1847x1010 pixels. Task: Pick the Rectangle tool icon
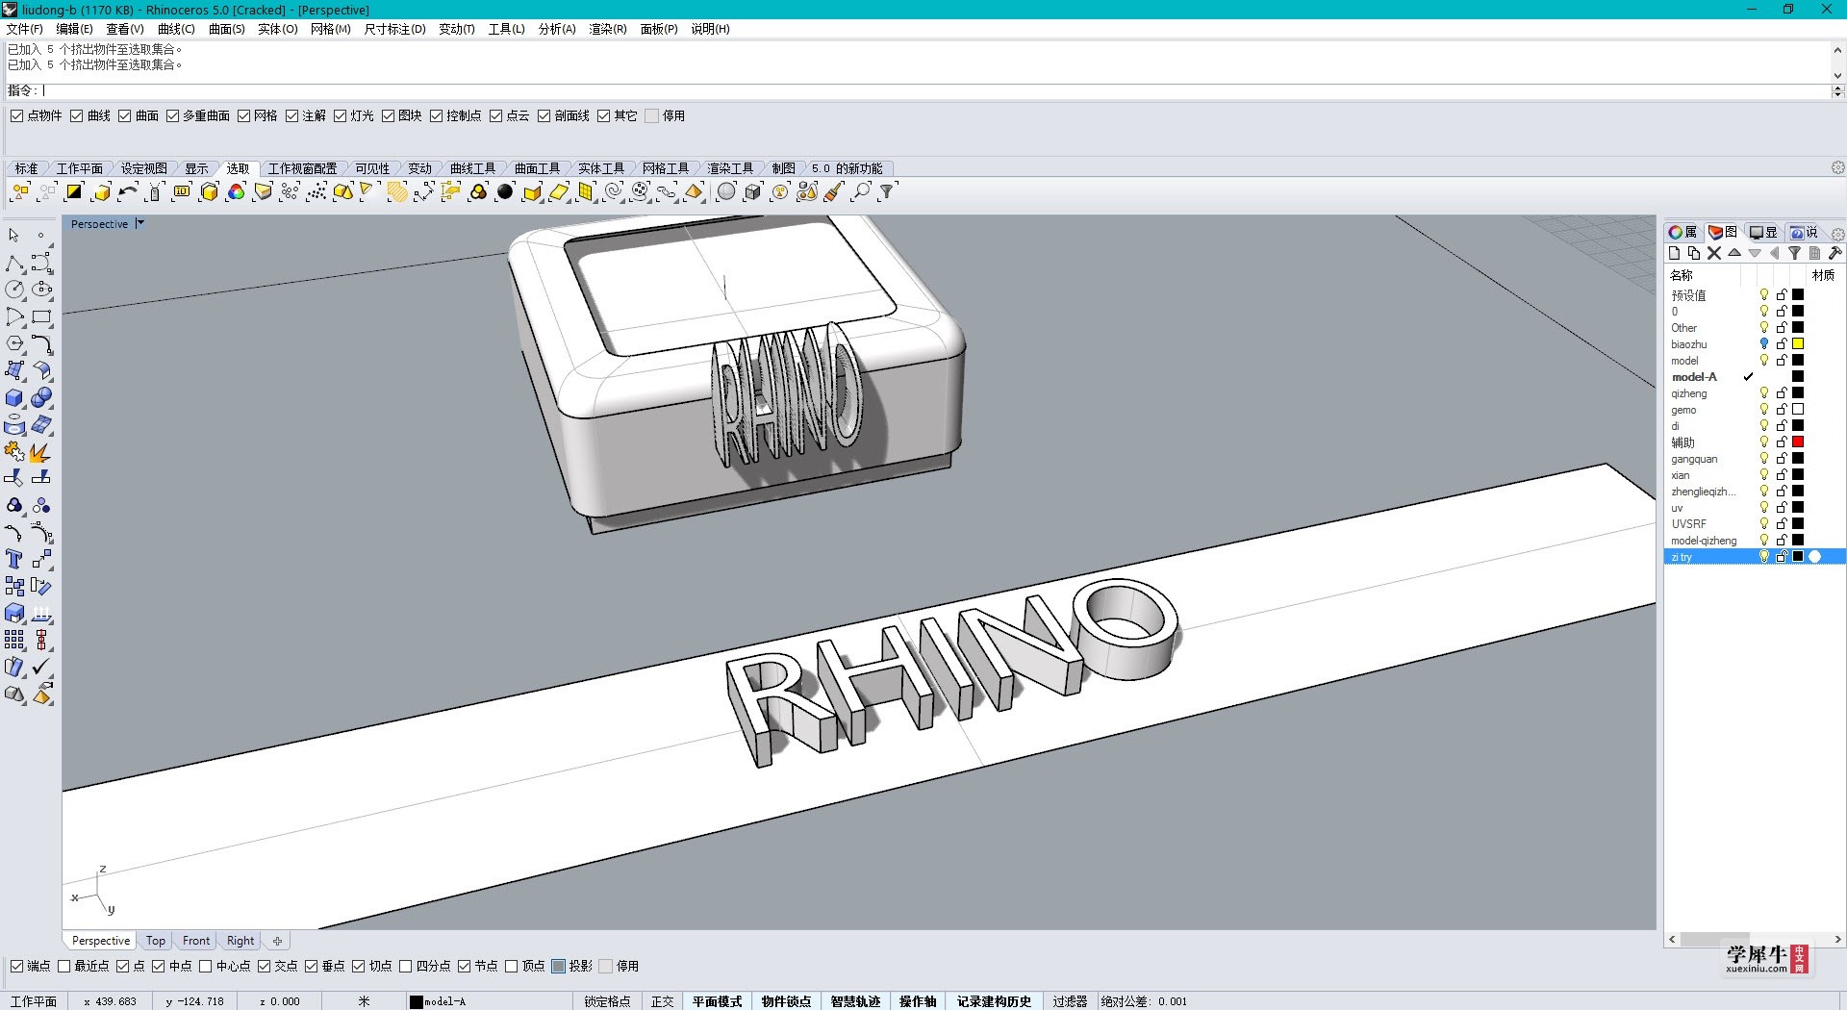41,316
